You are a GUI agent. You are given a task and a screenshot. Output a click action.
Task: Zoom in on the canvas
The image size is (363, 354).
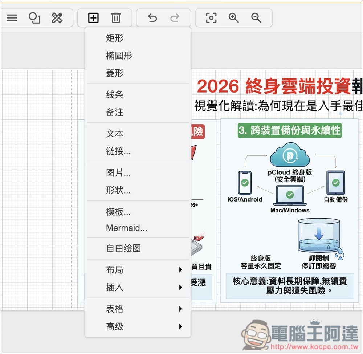point(233,18)
